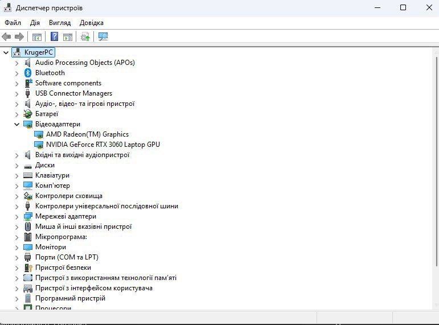Expand Контролери універсальної послідовної шини chevron
The image size is (439, 325).
(17, 207)
